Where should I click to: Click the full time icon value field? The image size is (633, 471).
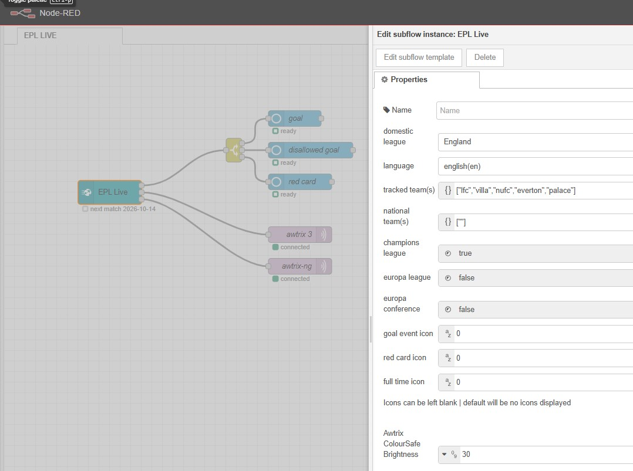(543, 382)
